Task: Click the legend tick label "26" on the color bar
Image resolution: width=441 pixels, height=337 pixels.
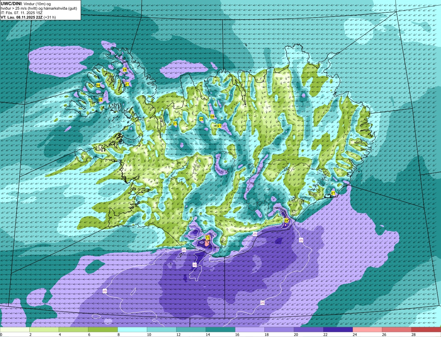Action: [384, 335]
